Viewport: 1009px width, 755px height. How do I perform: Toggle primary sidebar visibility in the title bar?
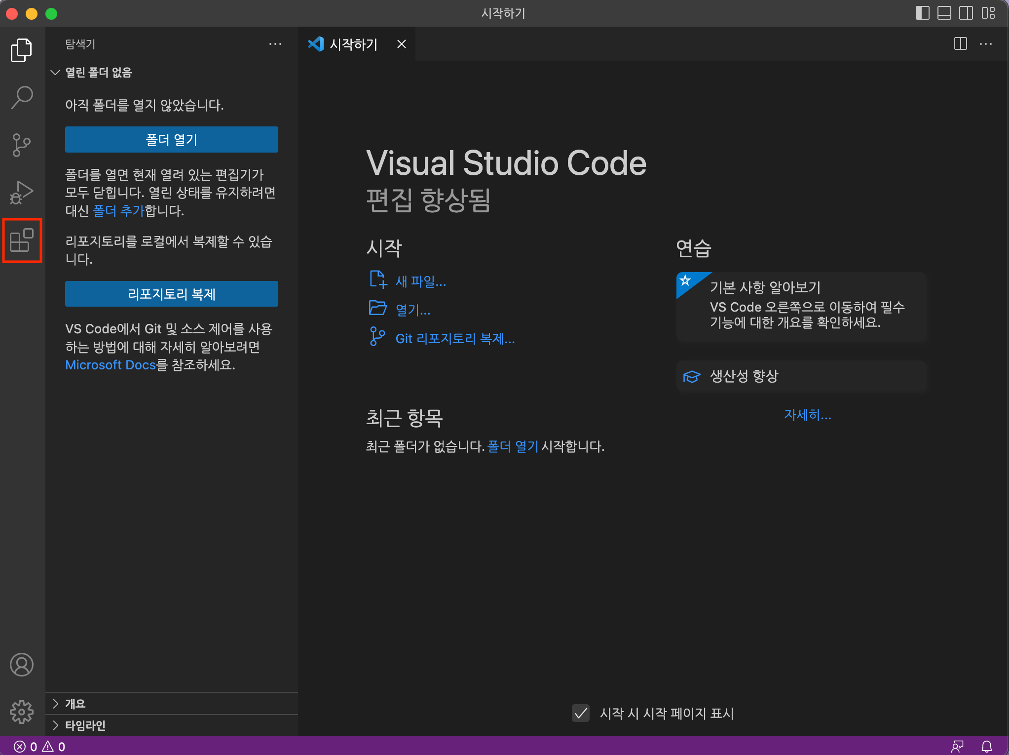(x=922, y=13)
